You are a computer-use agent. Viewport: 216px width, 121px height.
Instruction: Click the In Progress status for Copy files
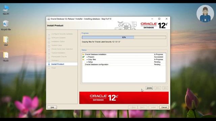[x=158, y=59]
